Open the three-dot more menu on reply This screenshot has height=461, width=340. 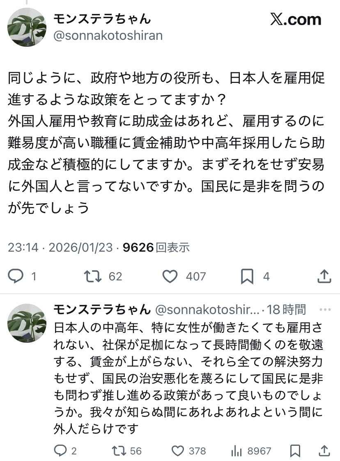pyautogui.click(x=324, y=309)
